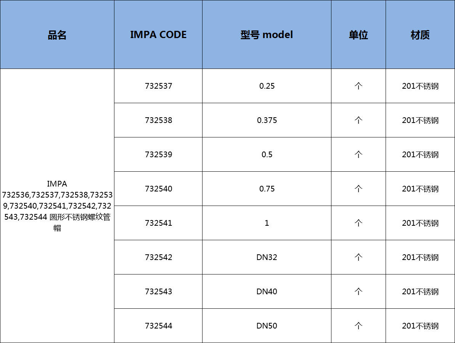Select the cell containing 732542
This screenshot has height=343, width=455.
[x=158, y=257]
